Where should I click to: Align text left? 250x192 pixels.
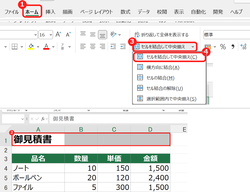[x=83, y=46]
